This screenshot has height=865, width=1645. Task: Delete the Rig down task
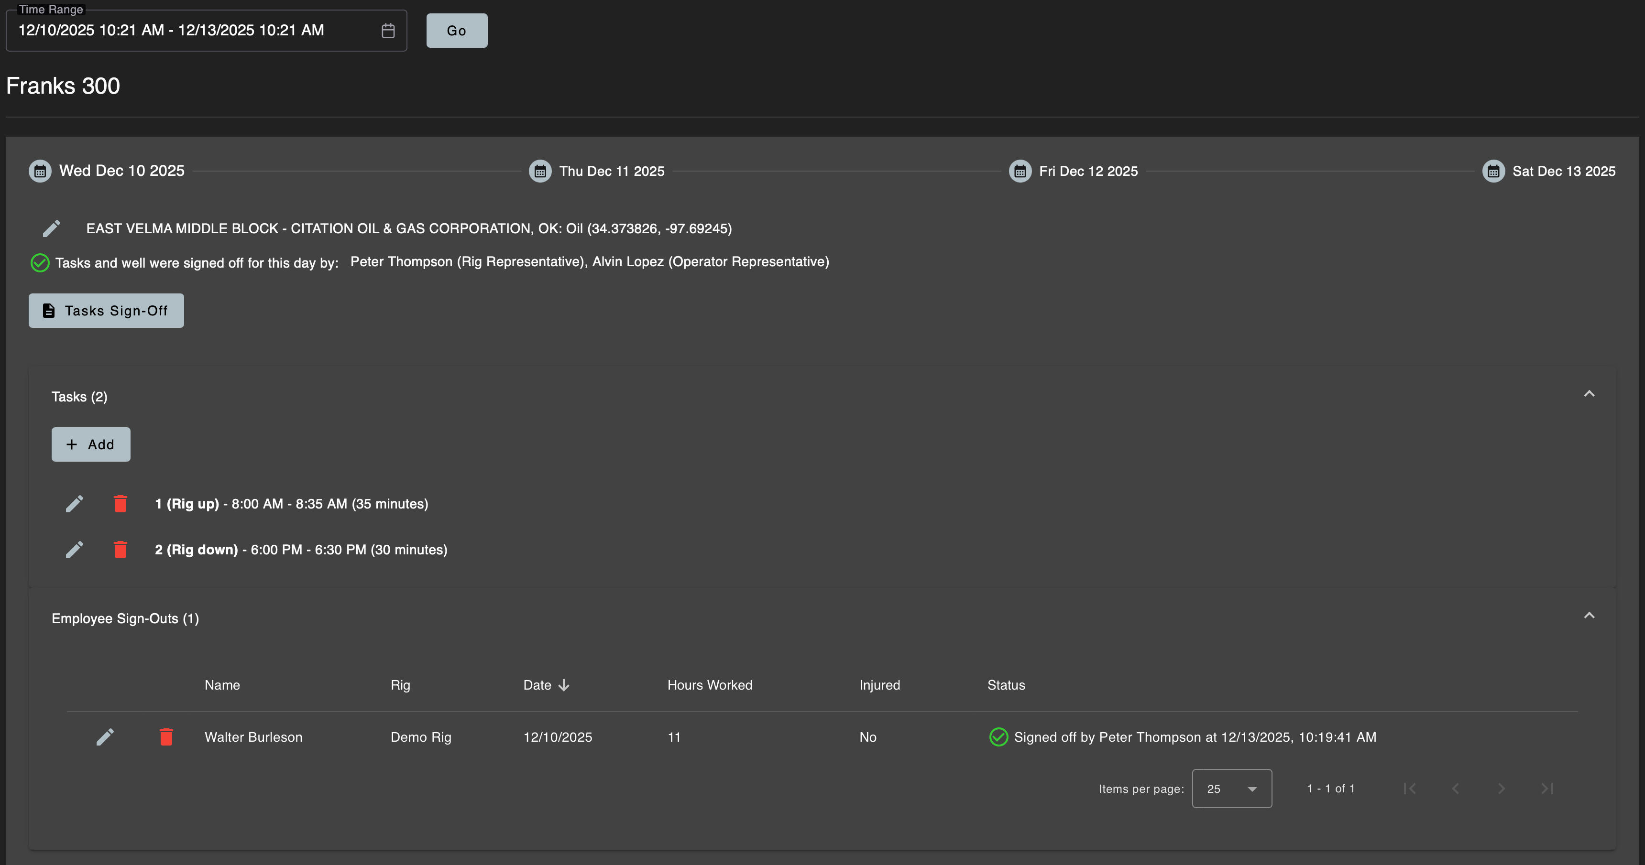[120, 550]
